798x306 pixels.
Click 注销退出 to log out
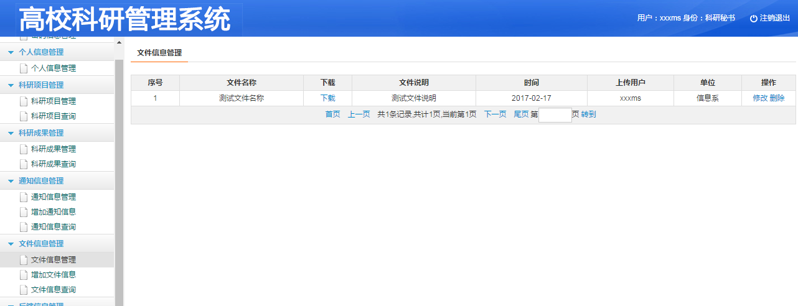coord(775,19)
